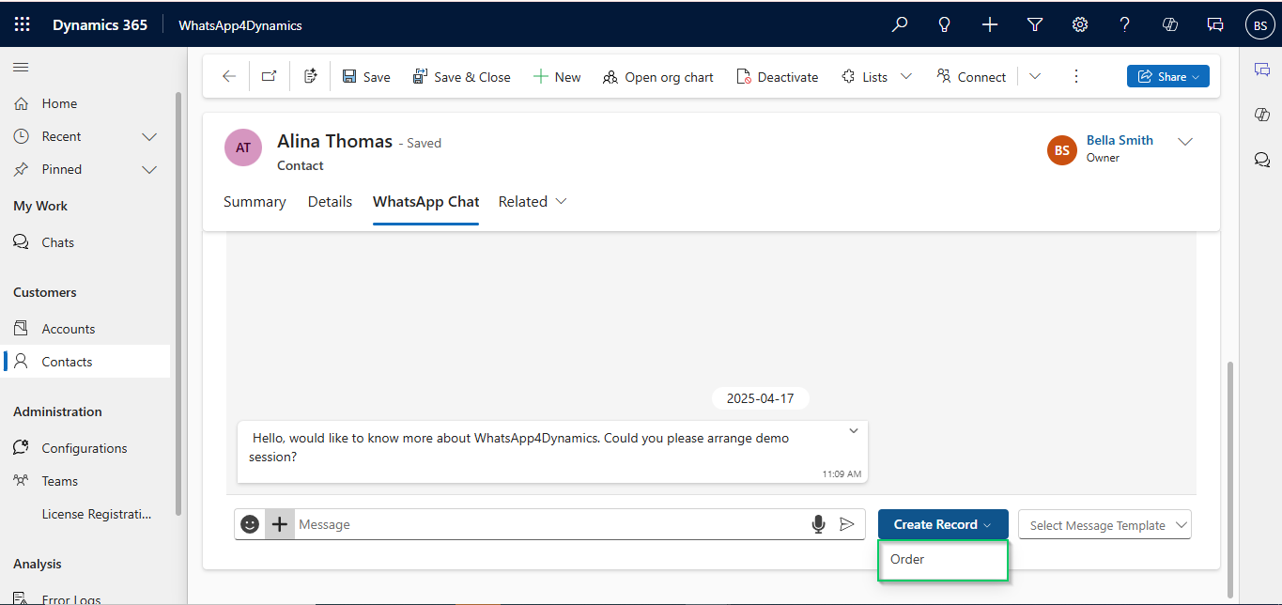Click the plus attachment button in the message box

point(279,524)
